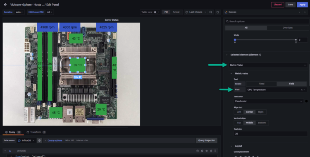Clear the CPU Temperature field selection
The height and width of the screenshot is (157, 310).
point(302,90)
